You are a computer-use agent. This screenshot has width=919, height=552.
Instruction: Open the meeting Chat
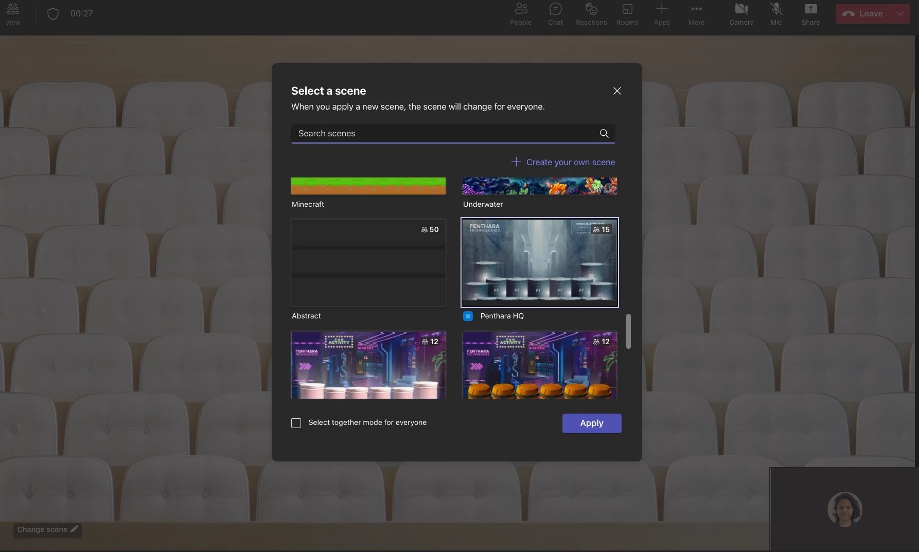tap(555, 13)
